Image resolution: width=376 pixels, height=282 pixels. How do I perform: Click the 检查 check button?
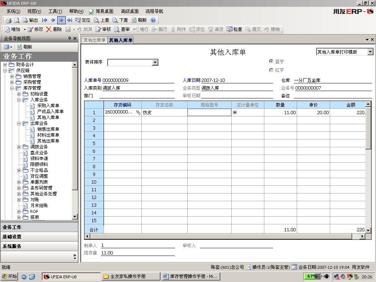pyautogui.click(x=234, y=29)
